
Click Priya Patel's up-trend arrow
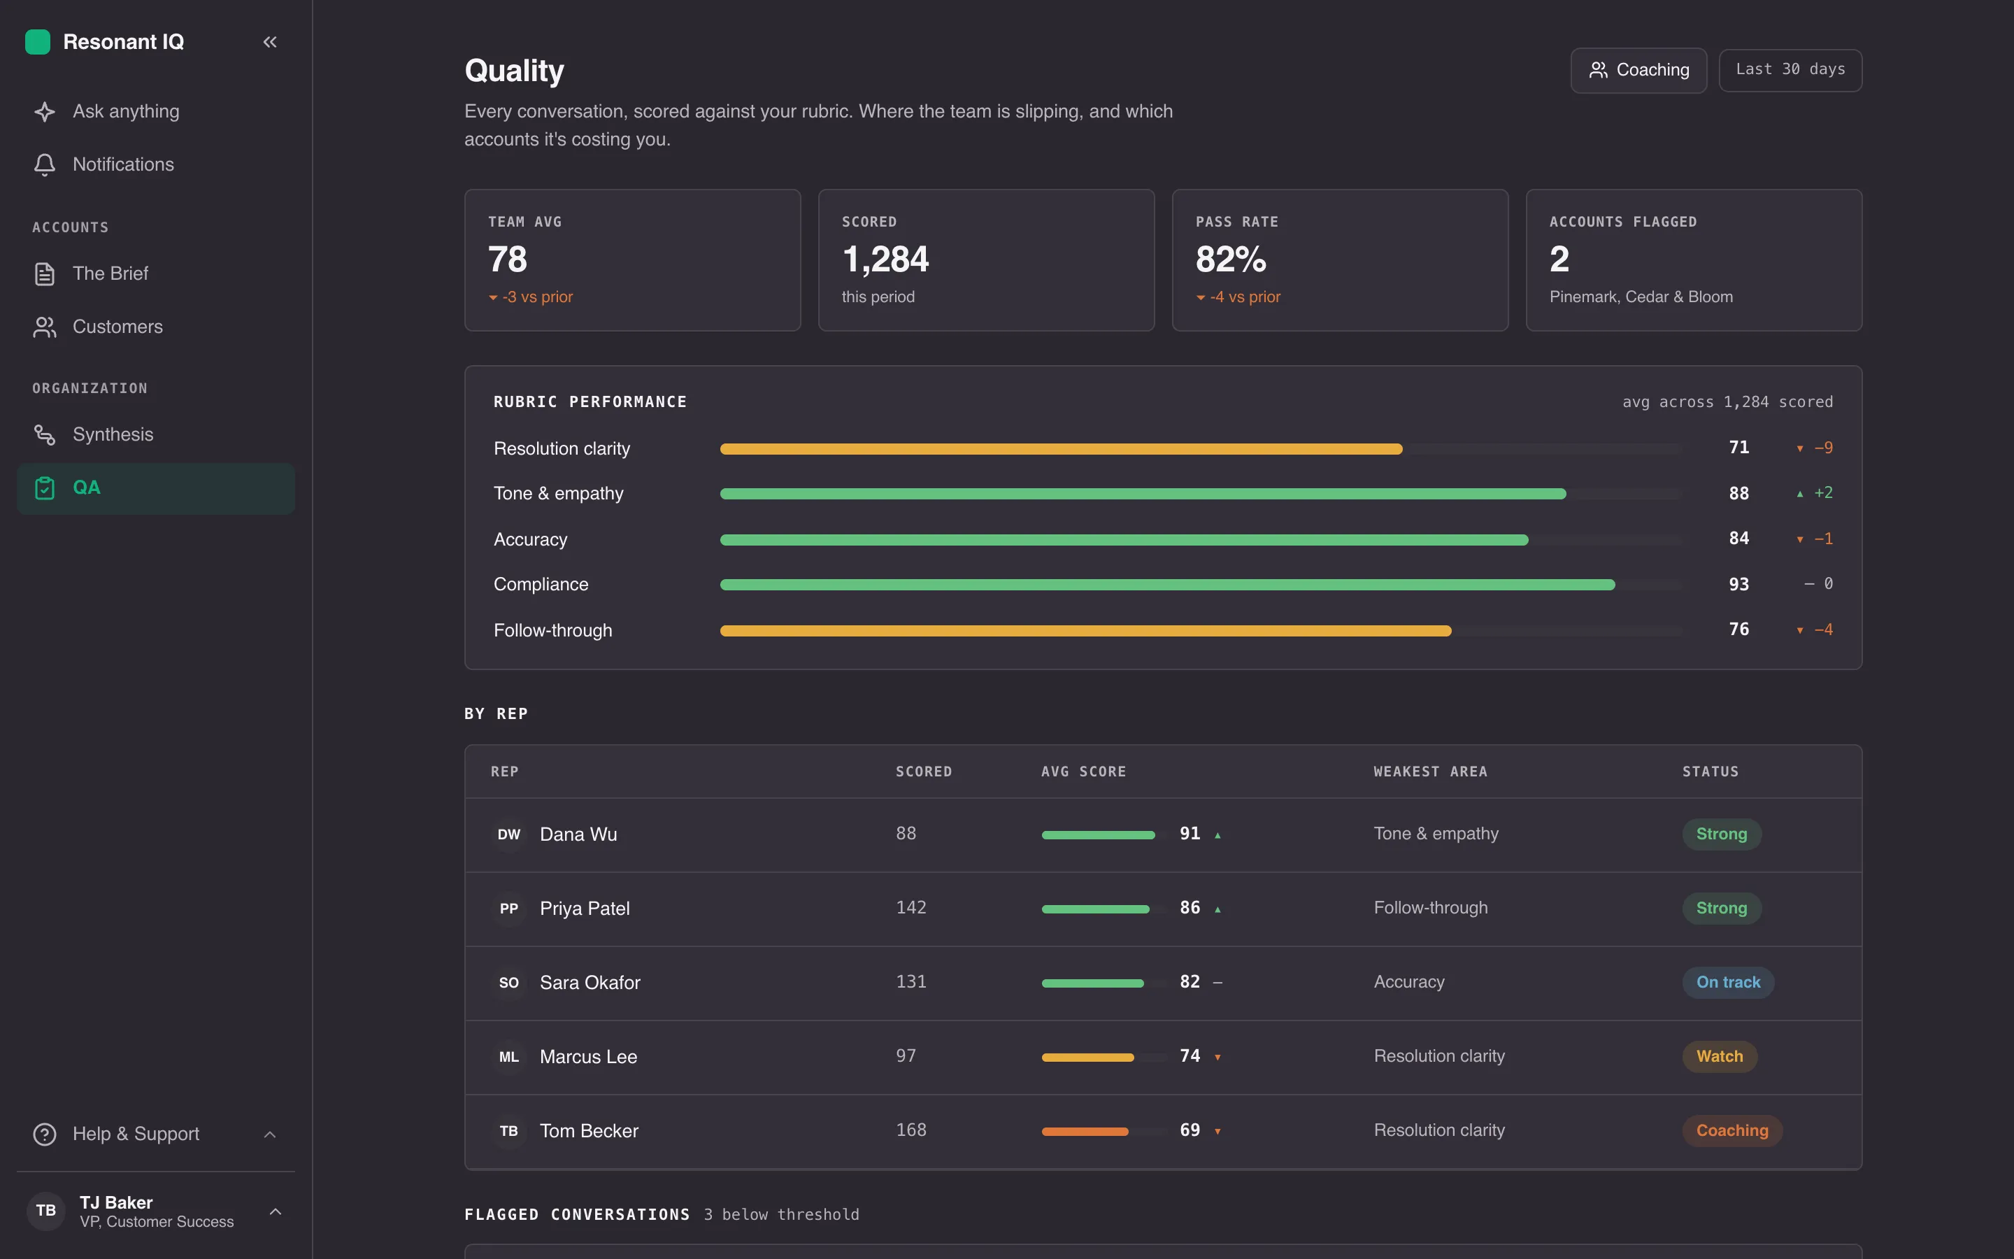(x=1217, y=909)
